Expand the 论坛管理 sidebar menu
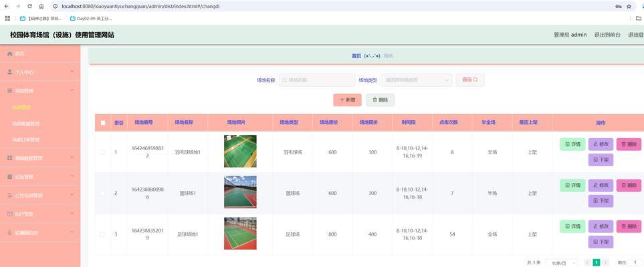The height and width of the screenshot is (267, 644). point(40,177)
